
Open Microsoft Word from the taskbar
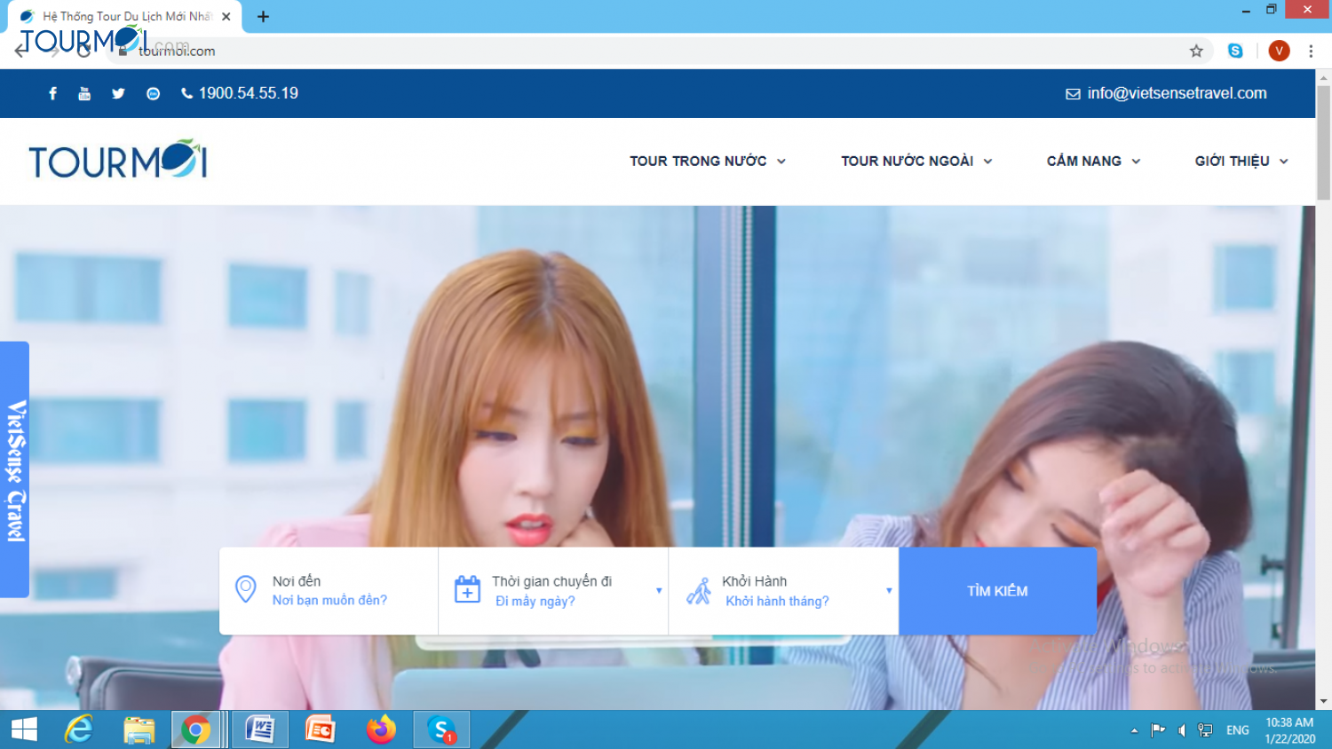click(259, 729)
